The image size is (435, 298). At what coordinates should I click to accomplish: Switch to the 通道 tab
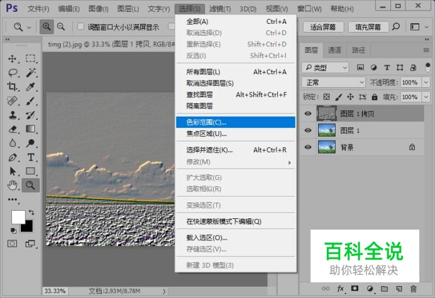335,50
